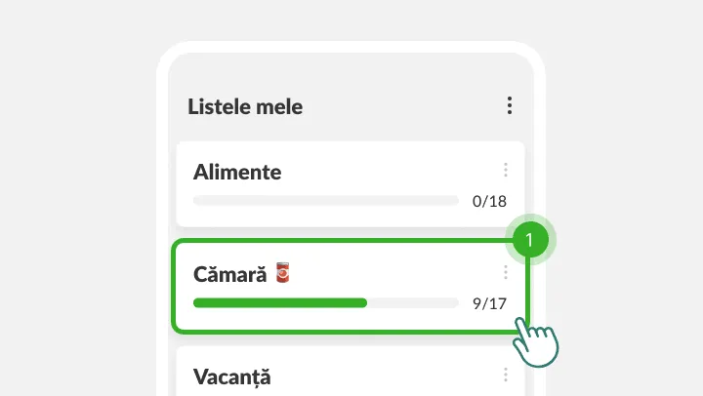
Task: Open Vacanță list options menu
Action: pos(506,375)
